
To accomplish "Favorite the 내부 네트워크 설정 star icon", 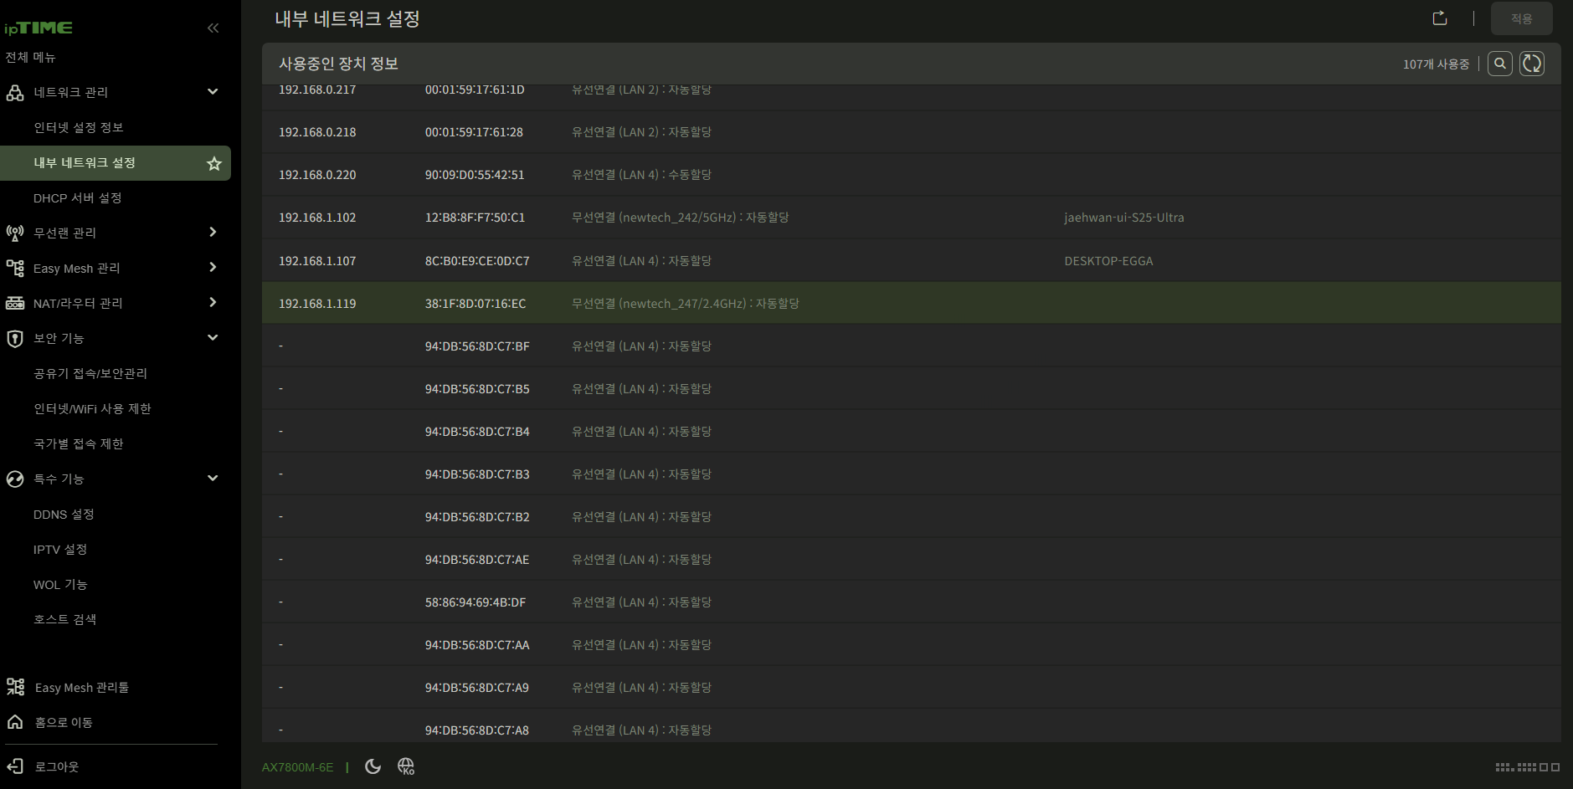I will (214, 163).
